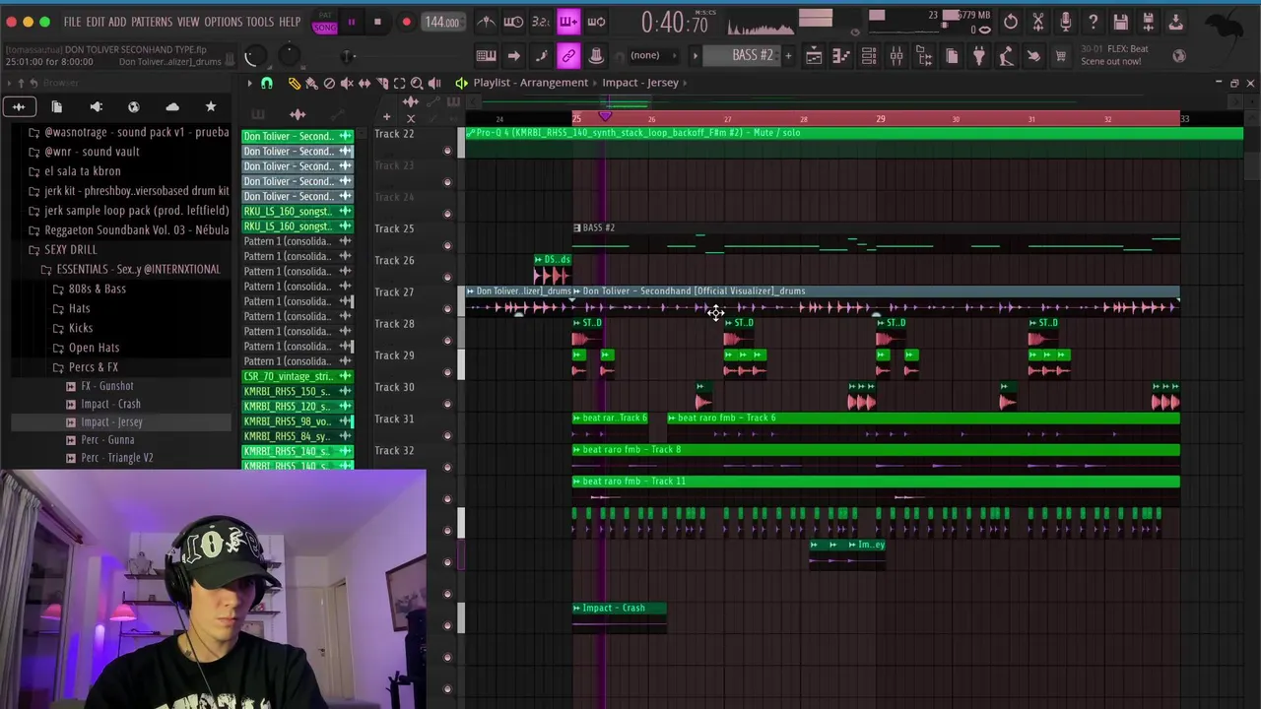Viewport: 1261px width, 709px height.
Task: Click the ADD menu
Action: (x=117, y=22)
